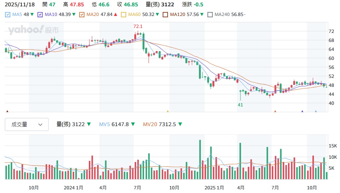Image resolution: width=340 pixels, height=193 pixels.
Task: Click the 41 low price label
Action: coord(240,105)
